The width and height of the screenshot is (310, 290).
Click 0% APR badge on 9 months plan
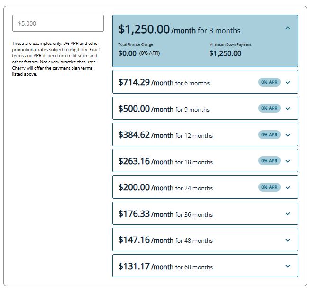(270, 108)
